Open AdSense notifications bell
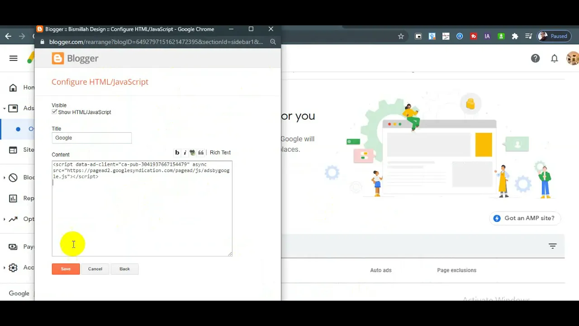Viewport: 579px width, 326px height. tap(554, 58)
